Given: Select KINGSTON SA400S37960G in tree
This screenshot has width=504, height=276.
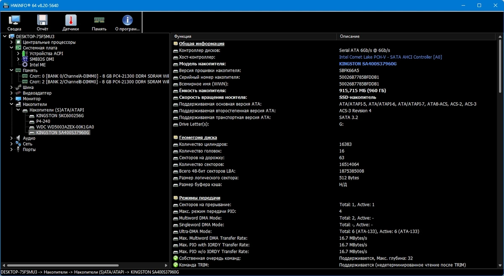Looking at the screenshot, I should (63, 133).
